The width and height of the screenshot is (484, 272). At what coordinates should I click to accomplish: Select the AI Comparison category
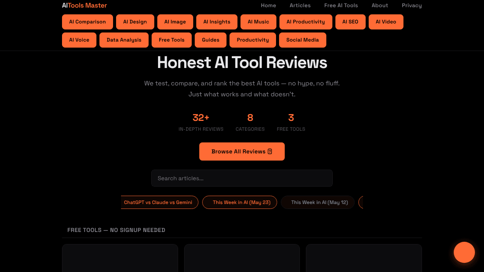coord(87,22)
